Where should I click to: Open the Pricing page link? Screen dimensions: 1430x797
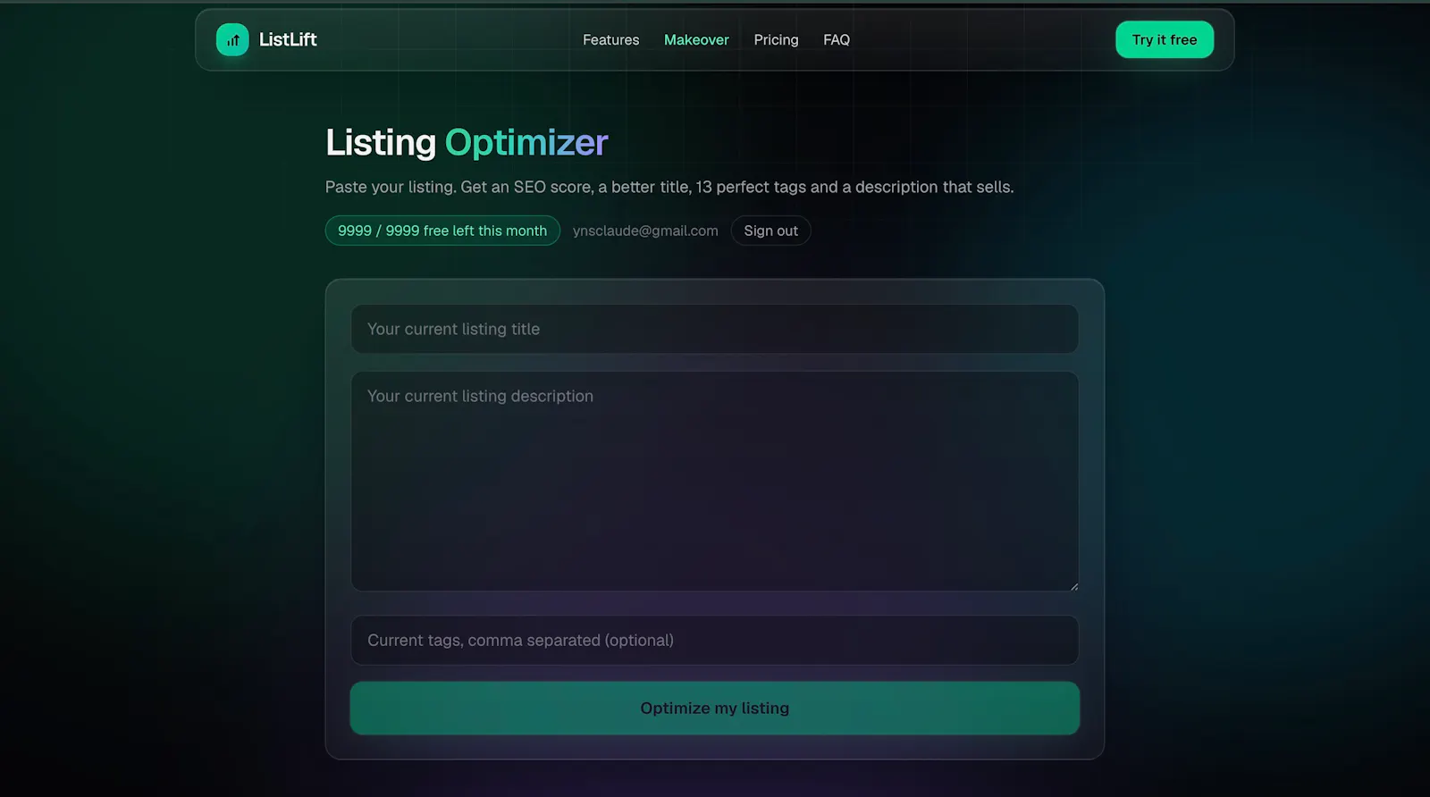(x=776, y=40)
